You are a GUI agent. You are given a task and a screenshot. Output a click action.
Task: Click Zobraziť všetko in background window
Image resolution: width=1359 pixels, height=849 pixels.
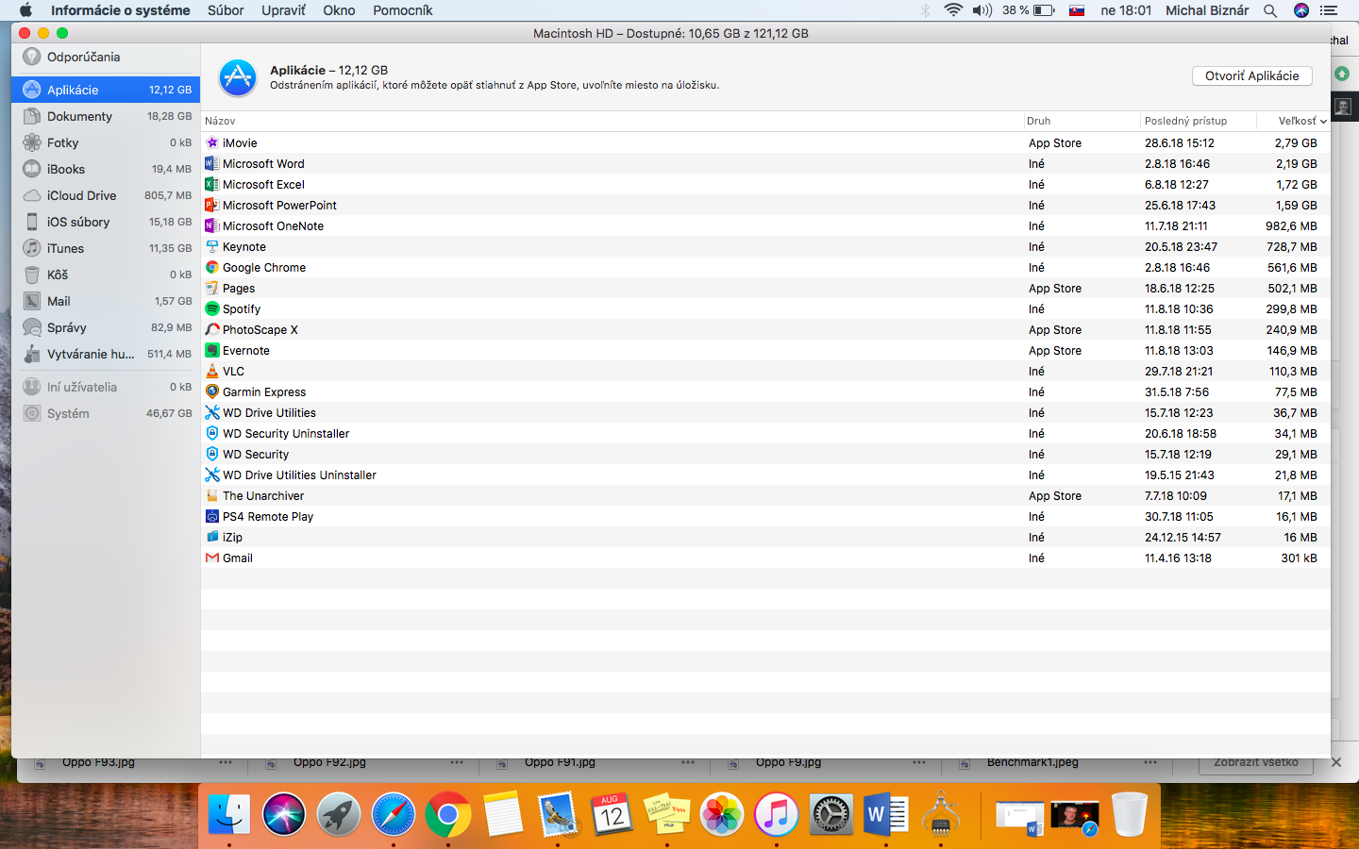1256,763
